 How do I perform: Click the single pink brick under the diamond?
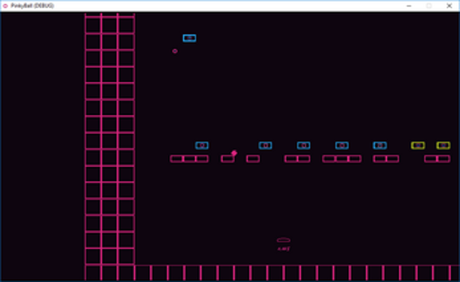click(x=228, y=159)
